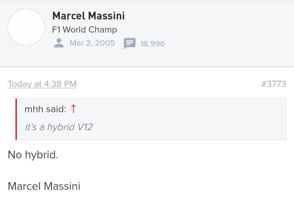Viewport: 294px width, 210px height.
Task: Open Marcel Massini's profile from header name
Action: (x=89, y=16)
